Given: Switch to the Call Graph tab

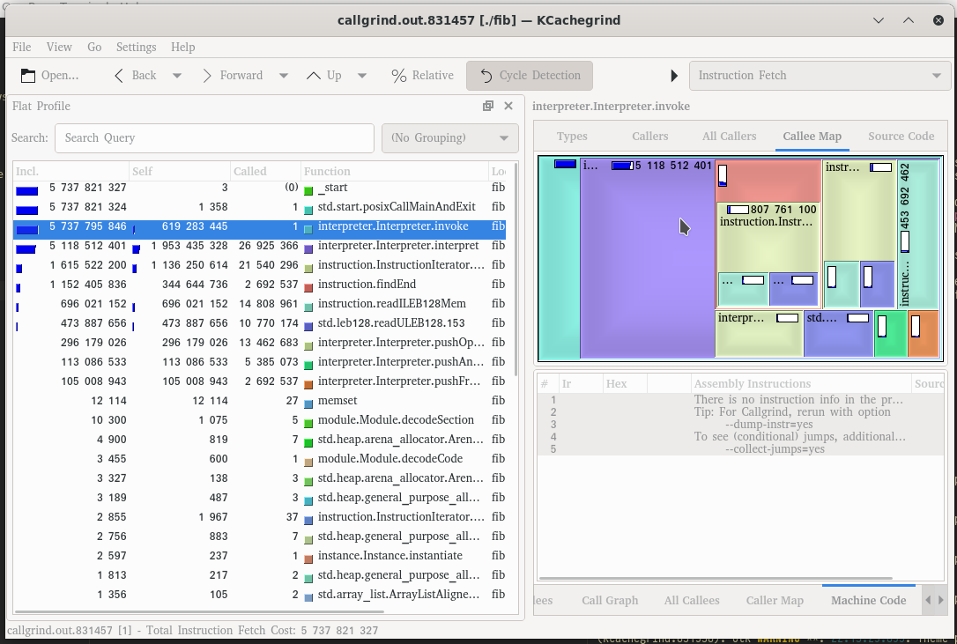Looking at the screenshot, I should pos(610,601).
